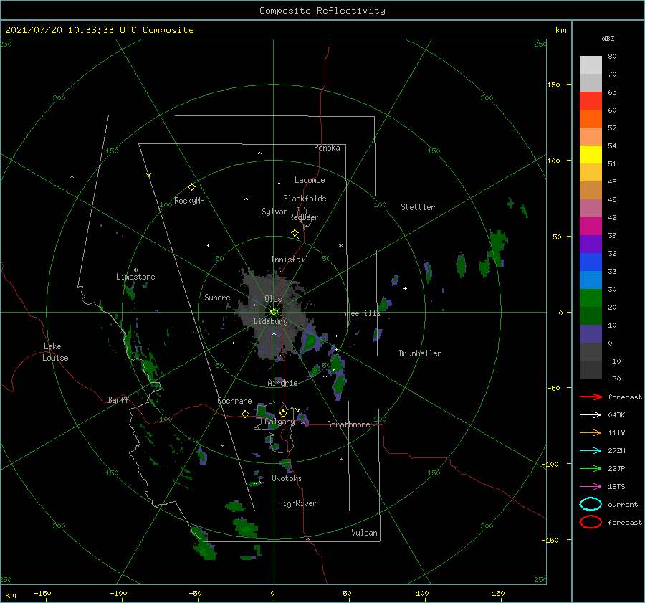Click the asterisk marker east of Innisfail
Screen dimensions: 645x603
(x=340, y=246)
